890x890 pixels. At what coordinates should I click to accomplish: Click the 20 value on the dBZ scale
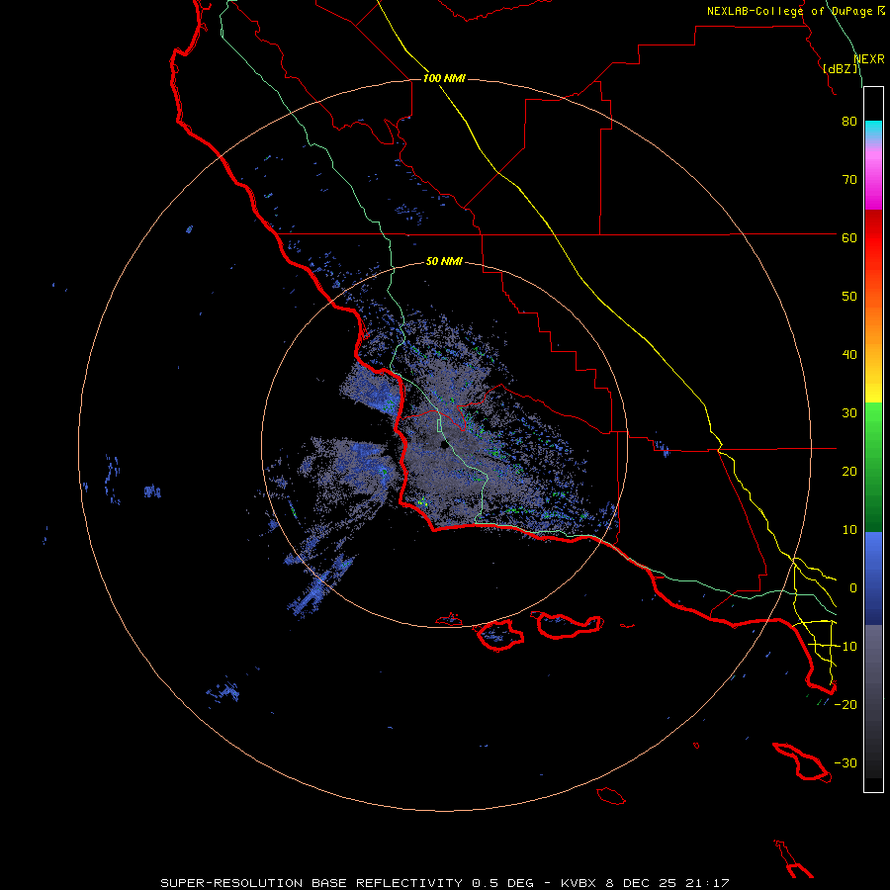[849, 471]
